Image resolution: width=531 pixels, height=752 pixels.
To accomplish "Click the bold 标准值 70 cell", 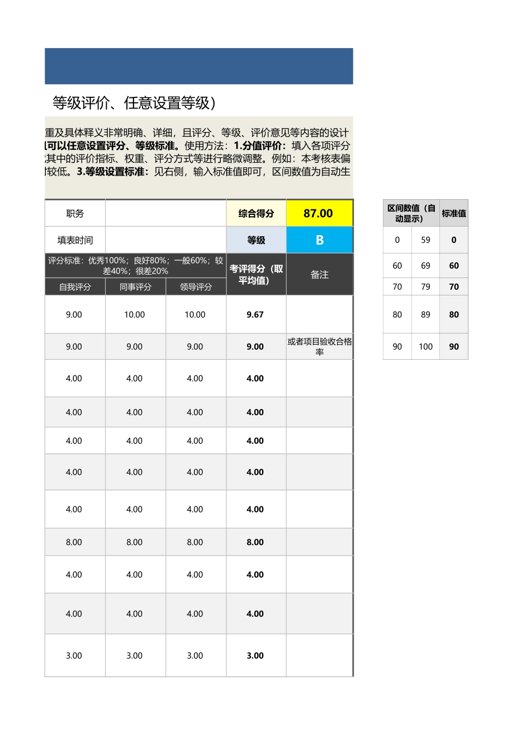I will click(x=454, y=286).
